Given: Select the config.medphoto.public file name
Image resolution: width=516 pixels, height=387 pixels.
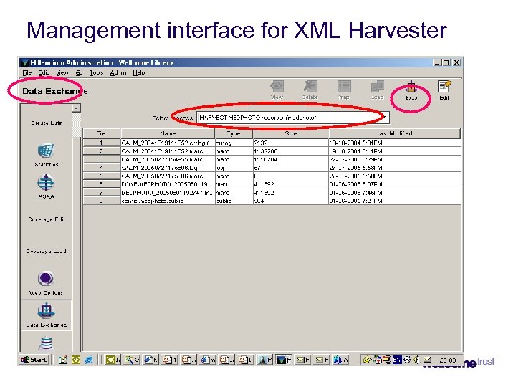Looking at the screenshot, I should [x=168, y=201].
